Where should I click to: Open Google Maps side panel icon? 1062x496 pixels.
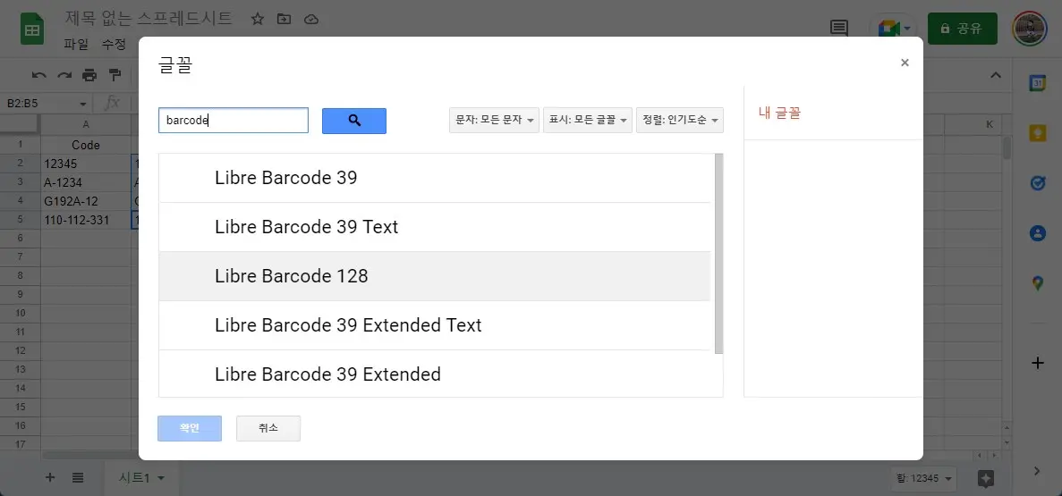pyautogui.click(x=1038, y=283)
